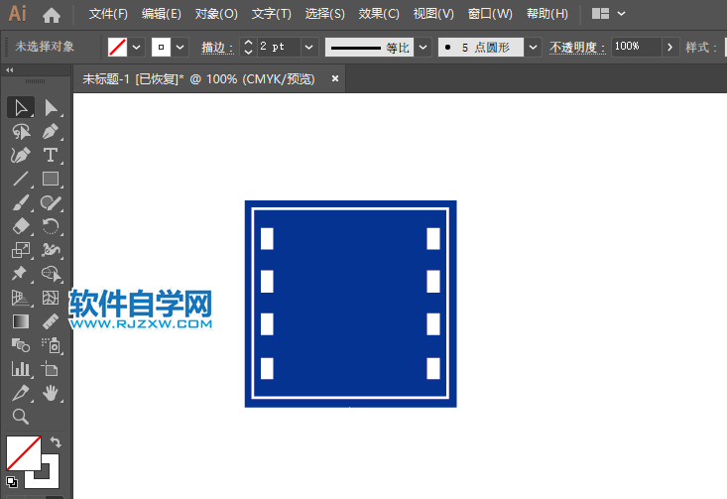The width and height of the screenshot is (727, 499).
Task: Open the 效果(C) menu
Action: pos(379,14)
